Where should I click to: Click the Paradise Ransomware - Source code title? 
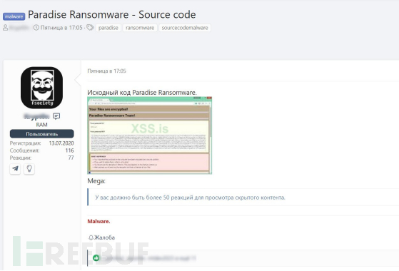(x=112, y=14)
